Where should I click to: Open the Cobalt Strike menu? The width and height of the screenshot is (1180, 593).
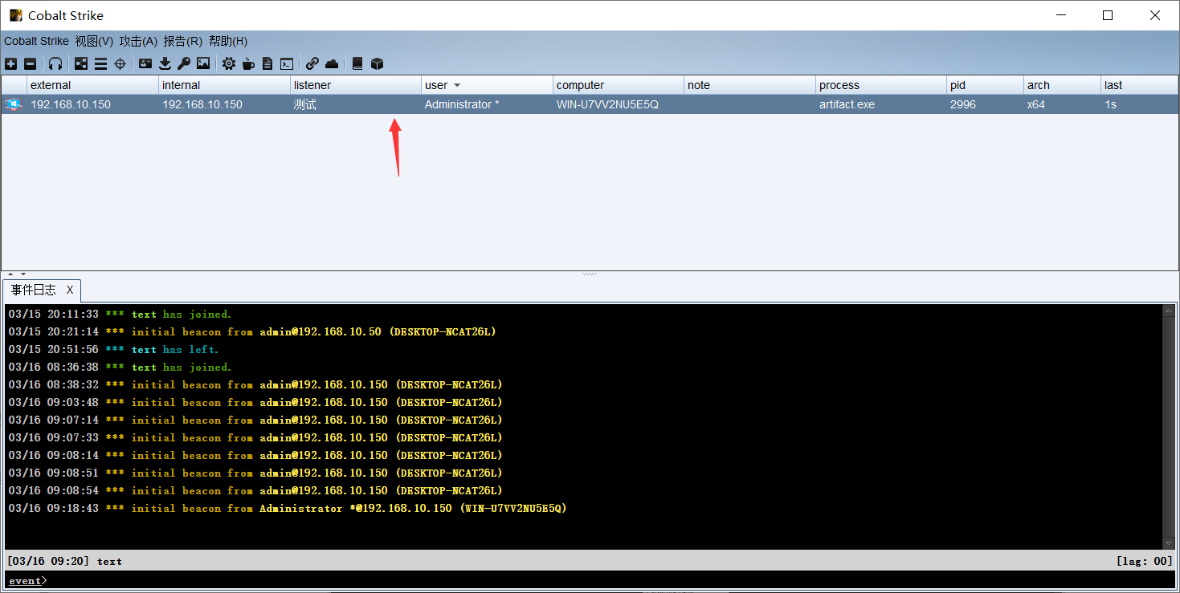[x=36, y=41]
